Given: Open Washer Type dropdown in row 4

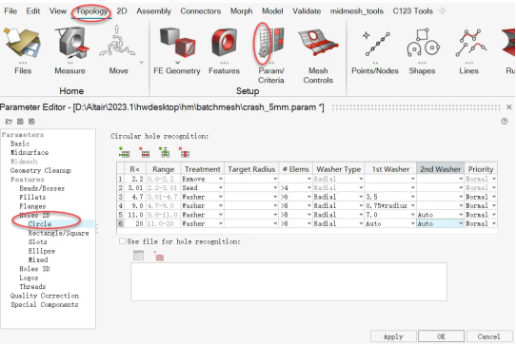Looking at the screenshot, I should (361, 205).
